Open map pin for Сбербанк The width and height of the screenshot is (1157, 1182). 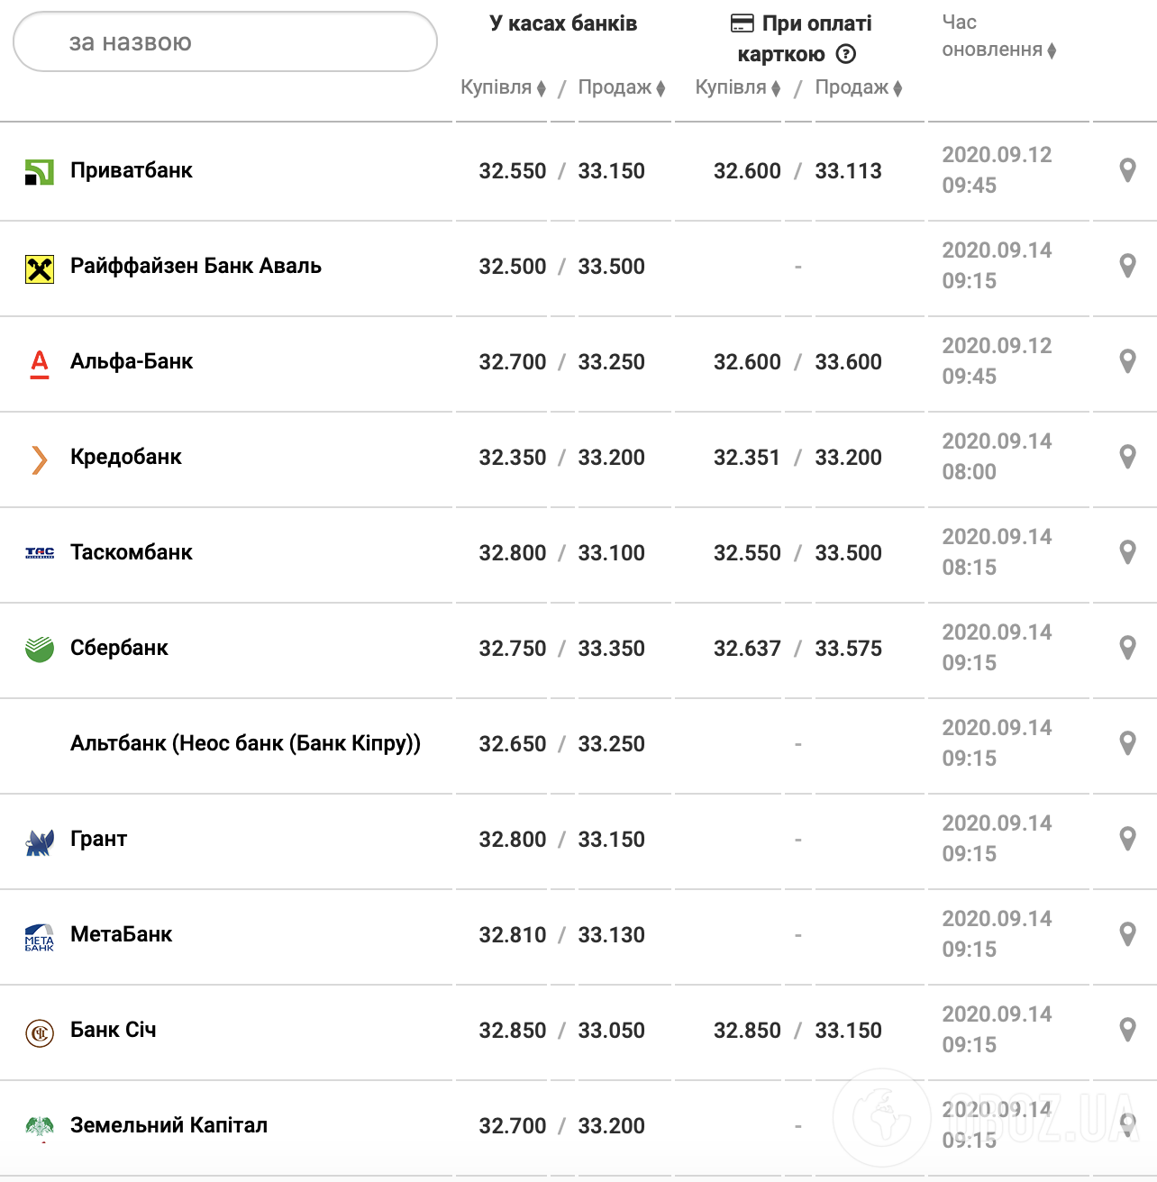[1127, 648]
